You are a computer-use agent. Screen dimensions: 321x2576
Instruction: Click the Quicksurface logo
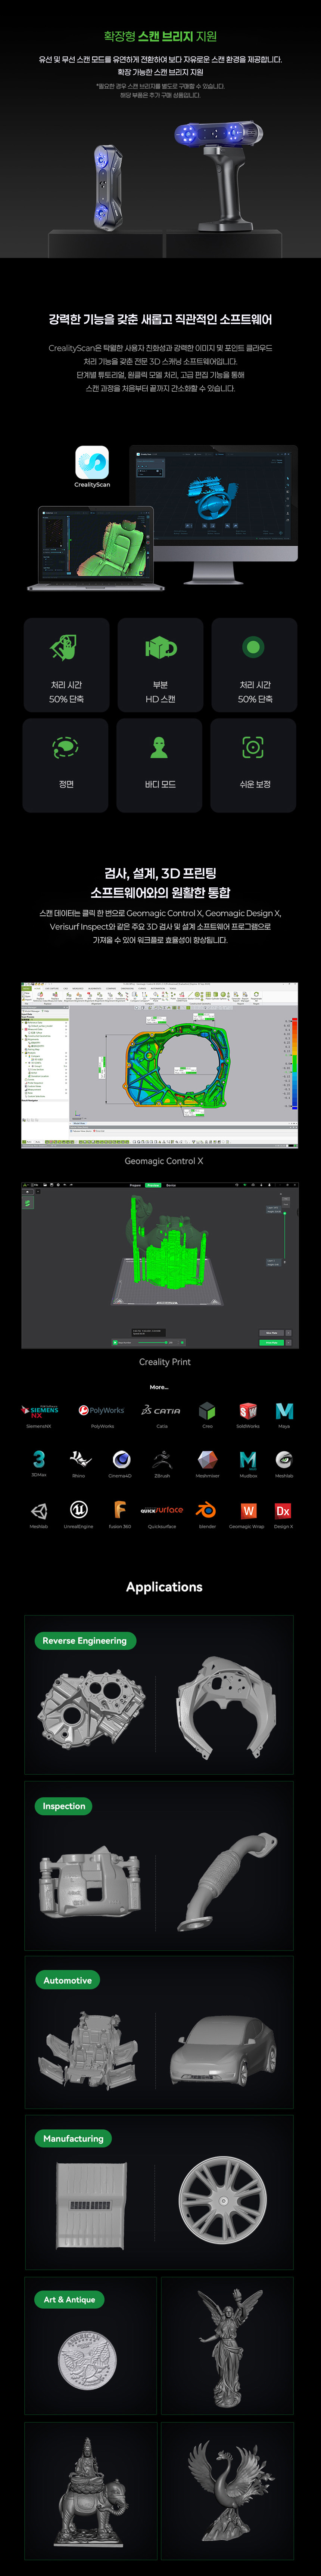[162, 1510]
